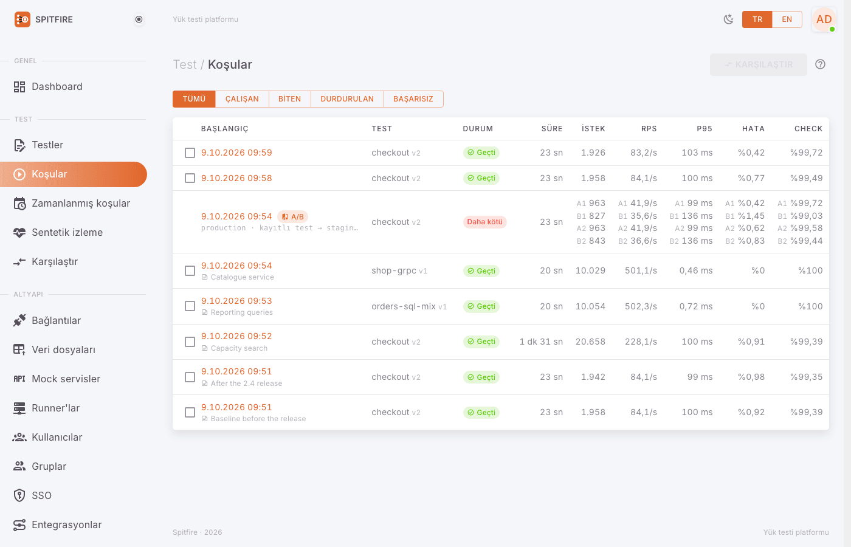Filter by BAŞARISIZ tab
Image resolution: width=851 pixels, height=547 pixels.
click(413, 99)
